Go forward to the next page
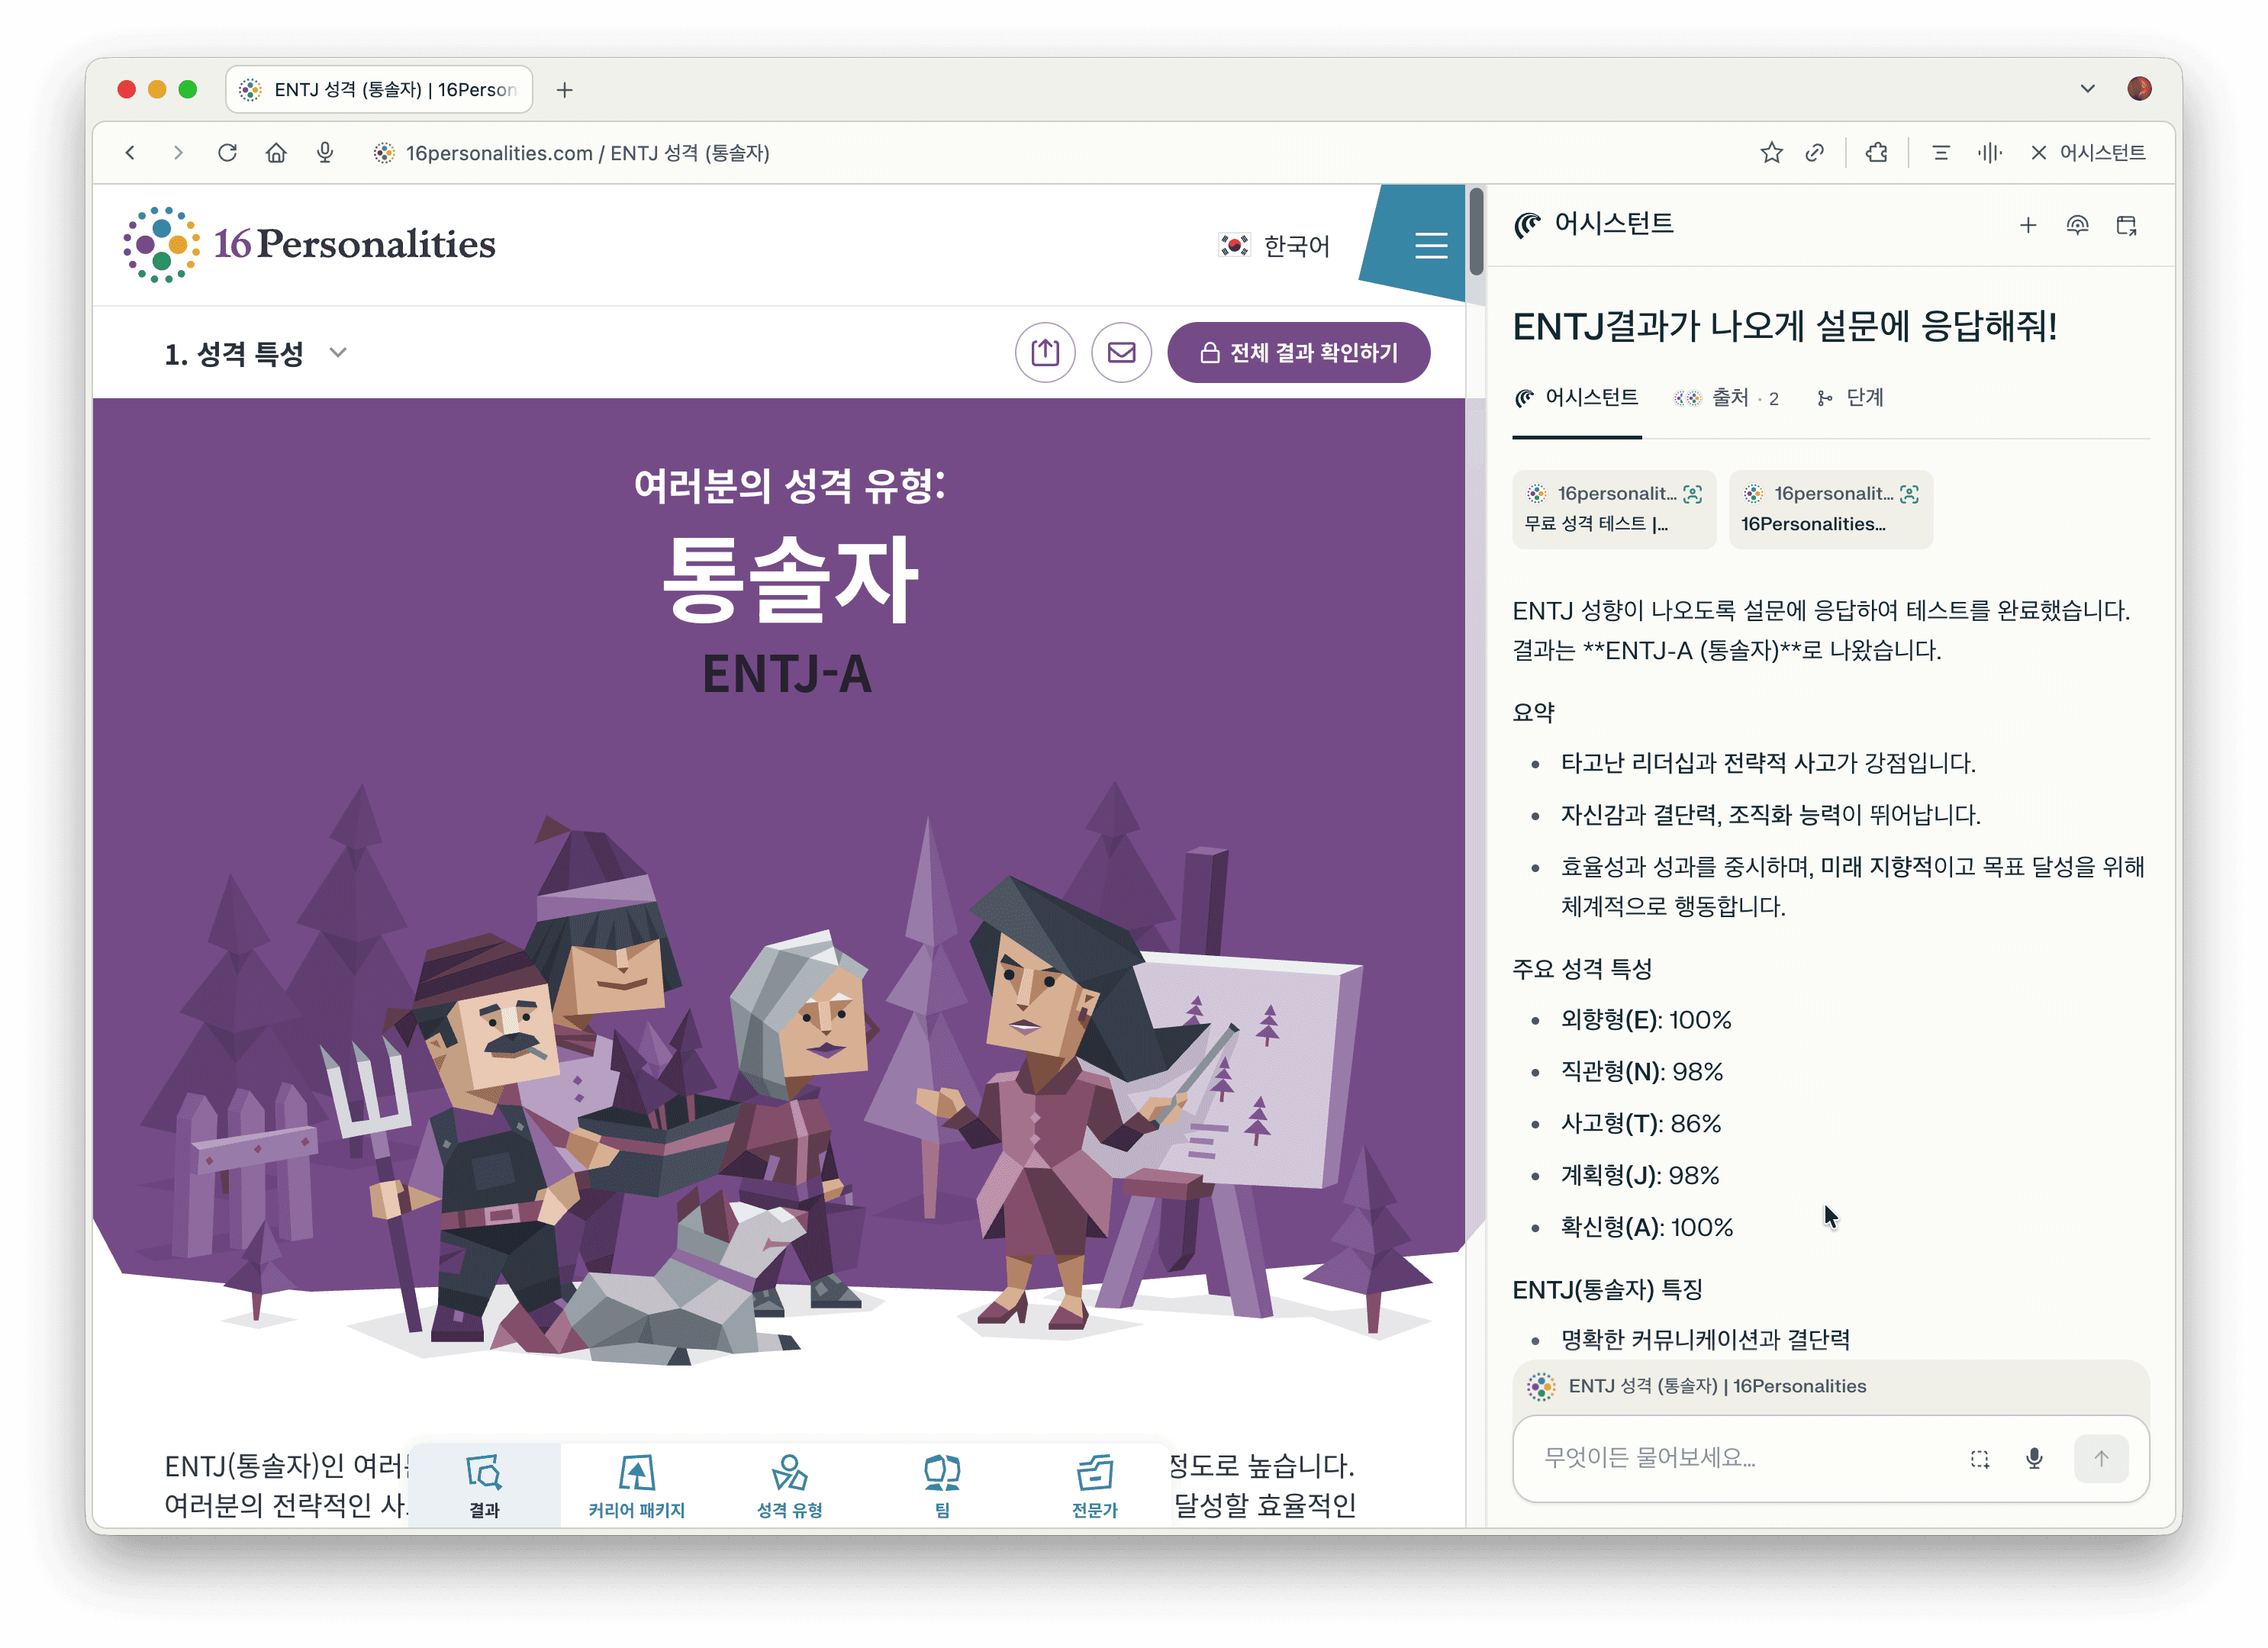This screenshot has height=1648, width=2268. pos(178,152)
